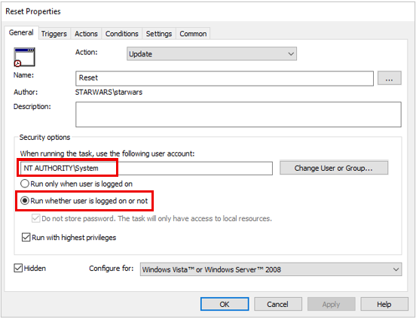416x319 pixels.
Task: Click the scheduled task window icon
Action: point(24,57)
